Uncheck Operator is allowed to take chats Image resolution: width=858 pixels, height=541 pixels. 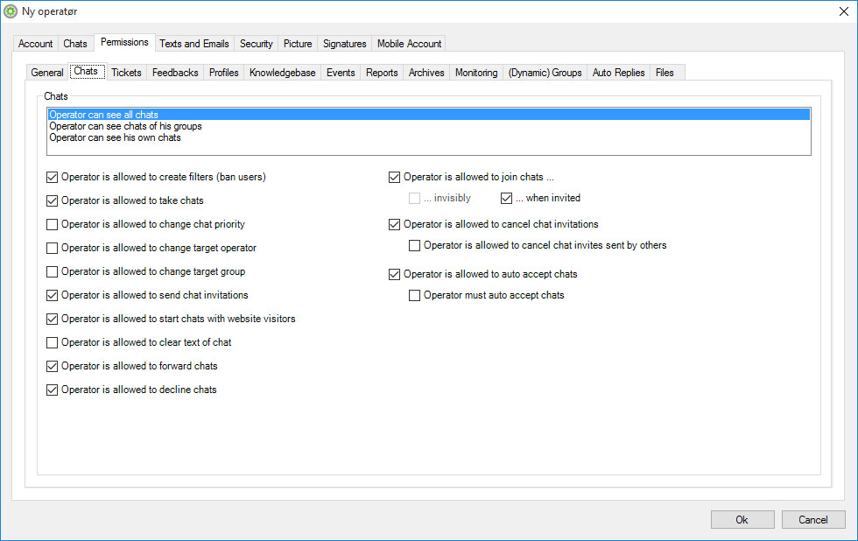click(x=52, y=200)
